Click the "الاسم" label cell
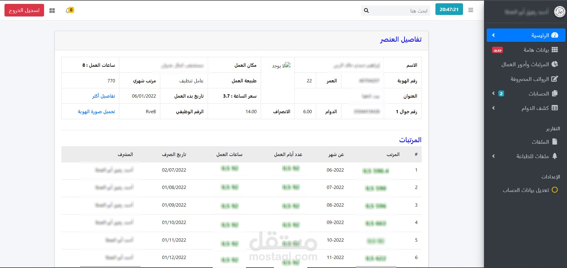 (402, 65)
